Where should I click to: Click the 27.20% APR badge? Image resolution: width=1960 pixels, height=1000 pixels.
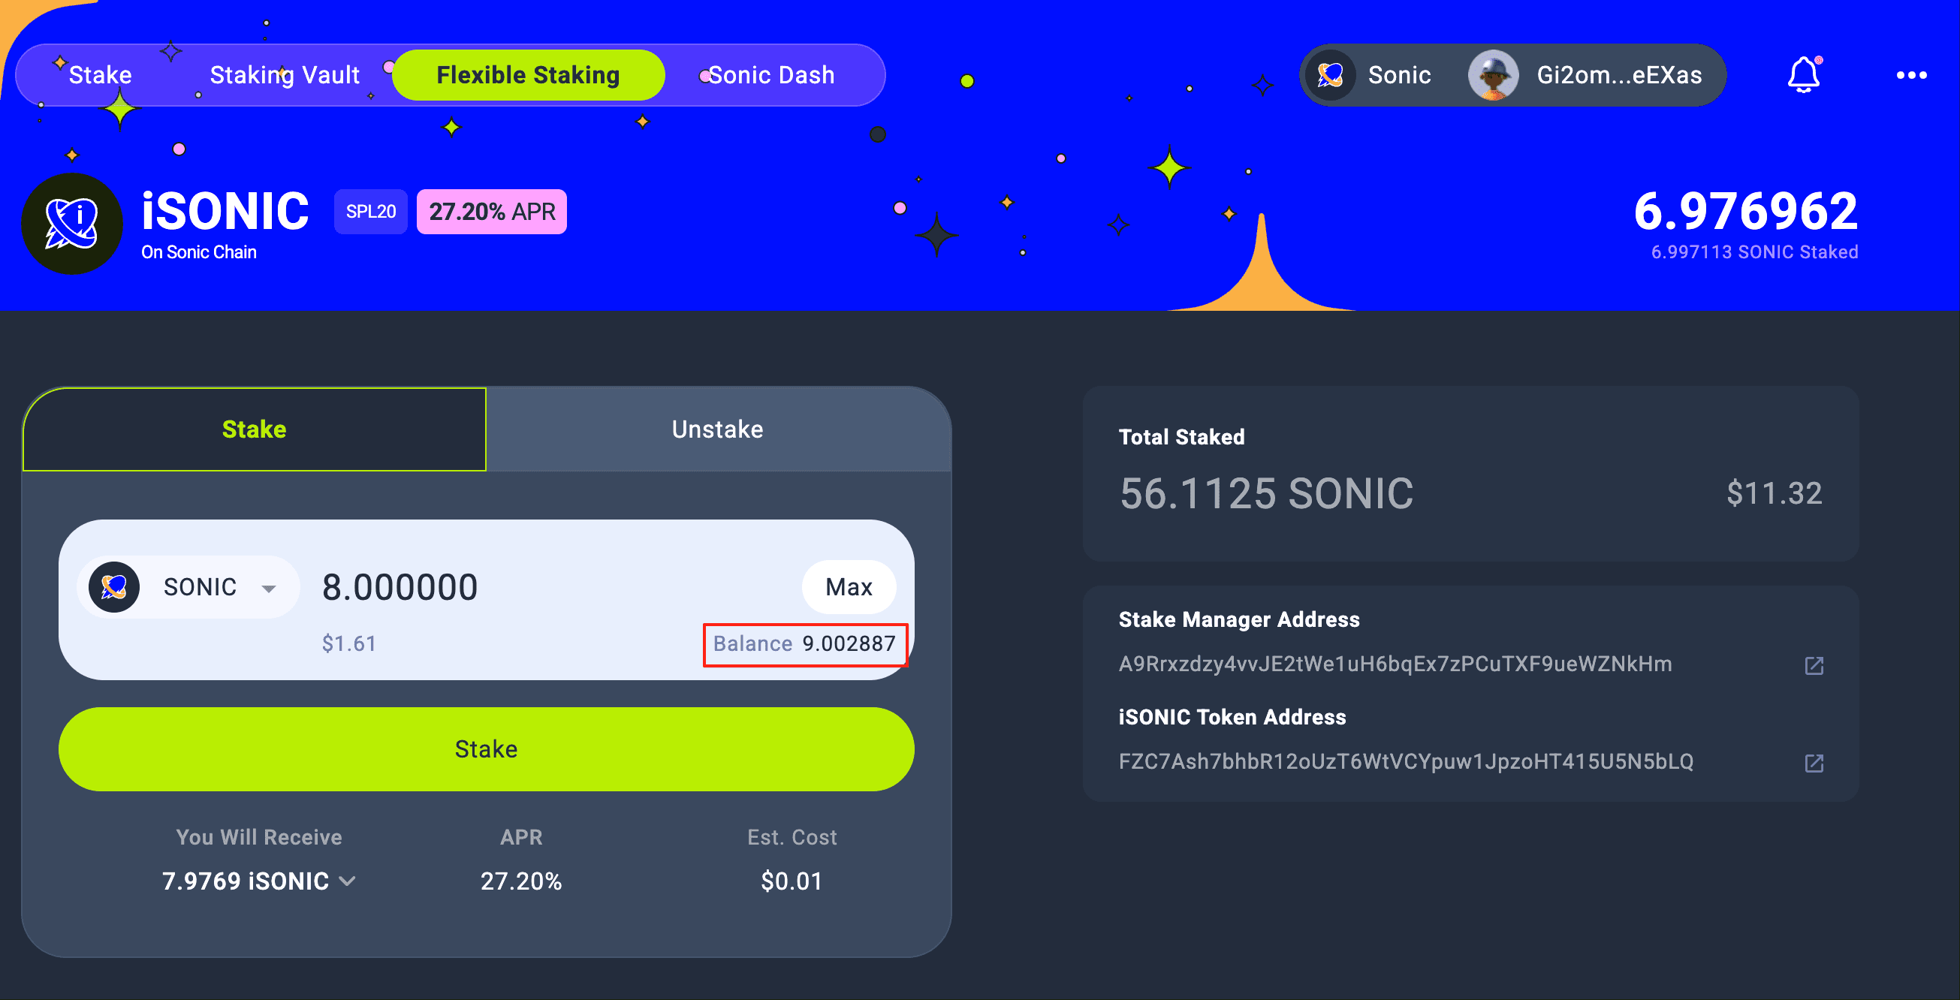coord(492,212)
